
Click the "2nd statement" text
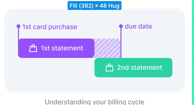(x=140, y=68)
